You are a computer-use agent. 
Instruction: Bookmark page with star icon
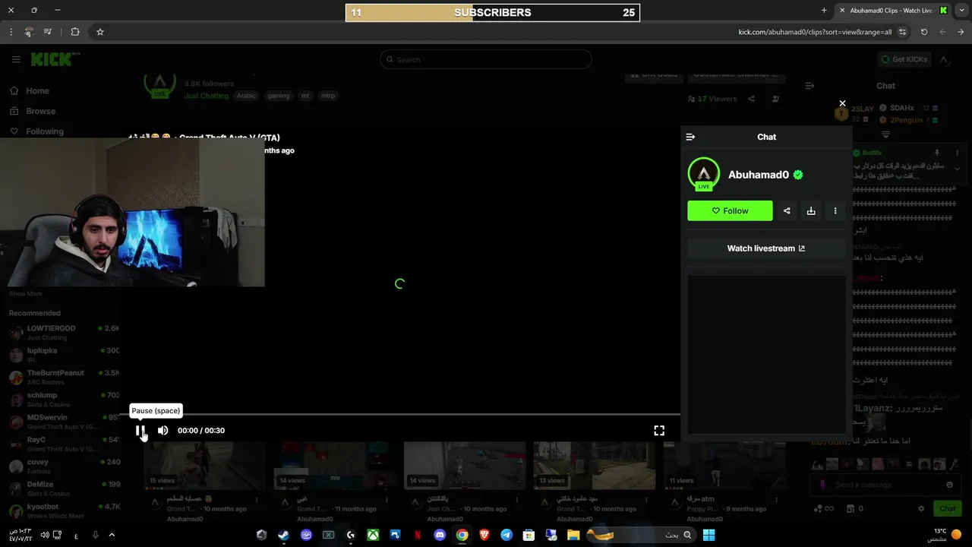pos(99,32)
